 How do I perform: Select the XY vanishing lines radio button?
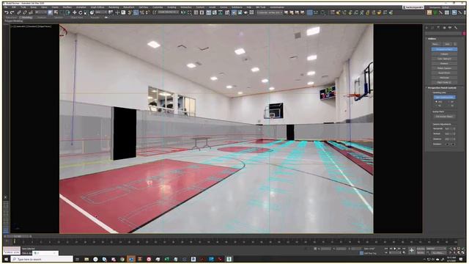pyautogui.click(x=448, y=102)
